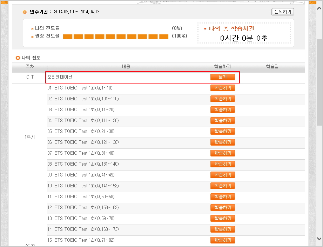Start 학습하기 for lesson 10 Q.141~152
323x247 pixels.
click(x=222, y=186)
